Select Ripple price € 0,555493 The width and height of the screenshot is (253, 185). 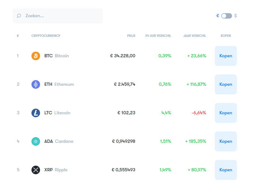(124, 170)
